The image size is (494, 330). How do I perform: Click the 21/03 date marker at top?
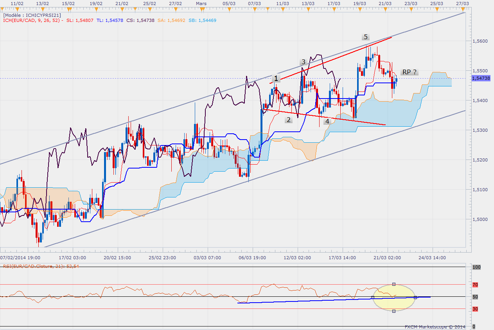pyautogui.click(x=385, y=3)
